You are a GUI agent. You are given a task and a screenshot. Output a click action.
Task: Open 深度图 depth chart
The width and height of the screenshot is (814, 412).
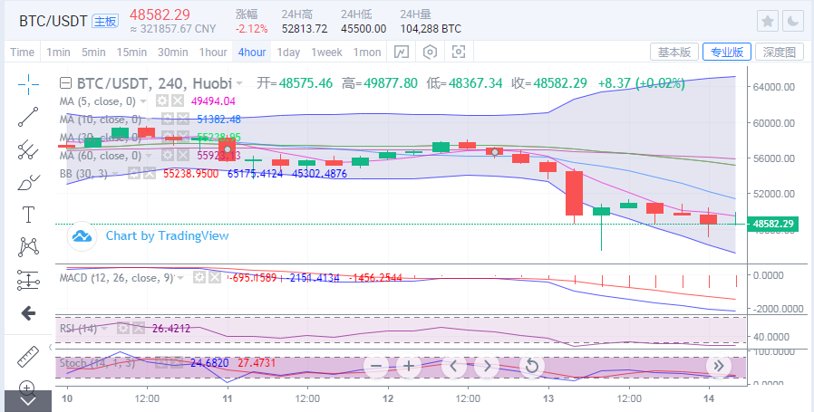[780, 52]
